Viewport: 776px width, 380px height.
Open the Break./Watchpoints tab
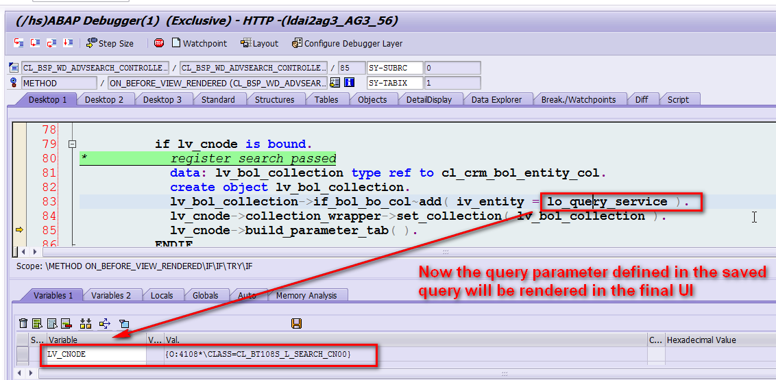tap(578, 99)
